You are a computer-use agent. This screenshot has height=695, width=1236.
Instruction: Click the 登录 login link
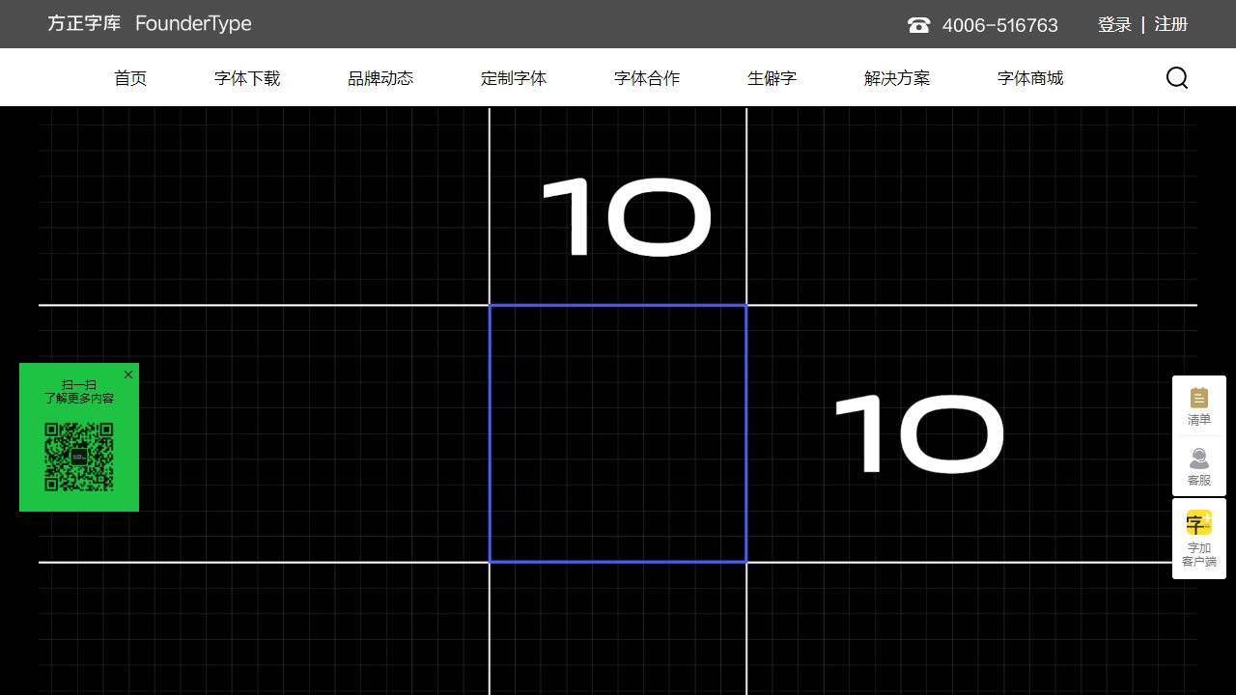pos(1114,25)
